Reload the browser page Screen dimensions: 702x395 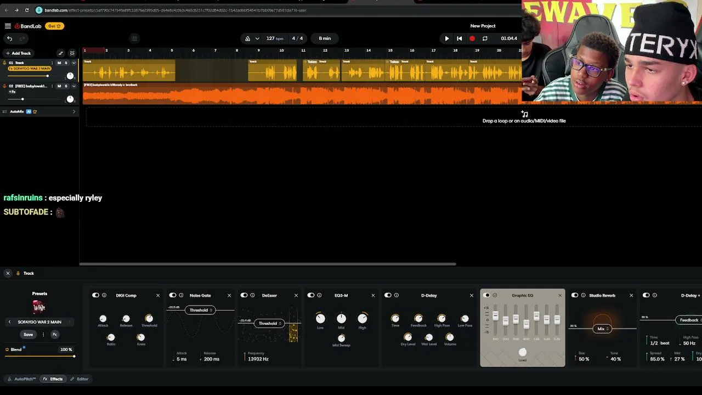coord(26,10)
